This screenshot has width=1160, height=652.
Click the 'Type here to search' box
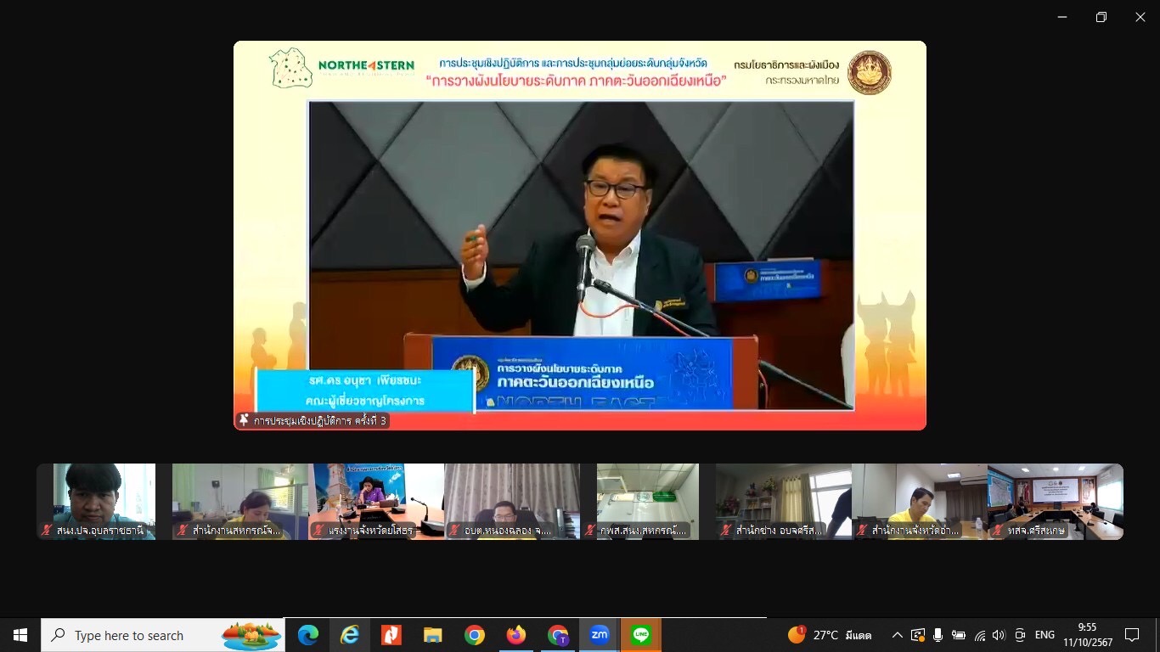[x=163, y=635]
